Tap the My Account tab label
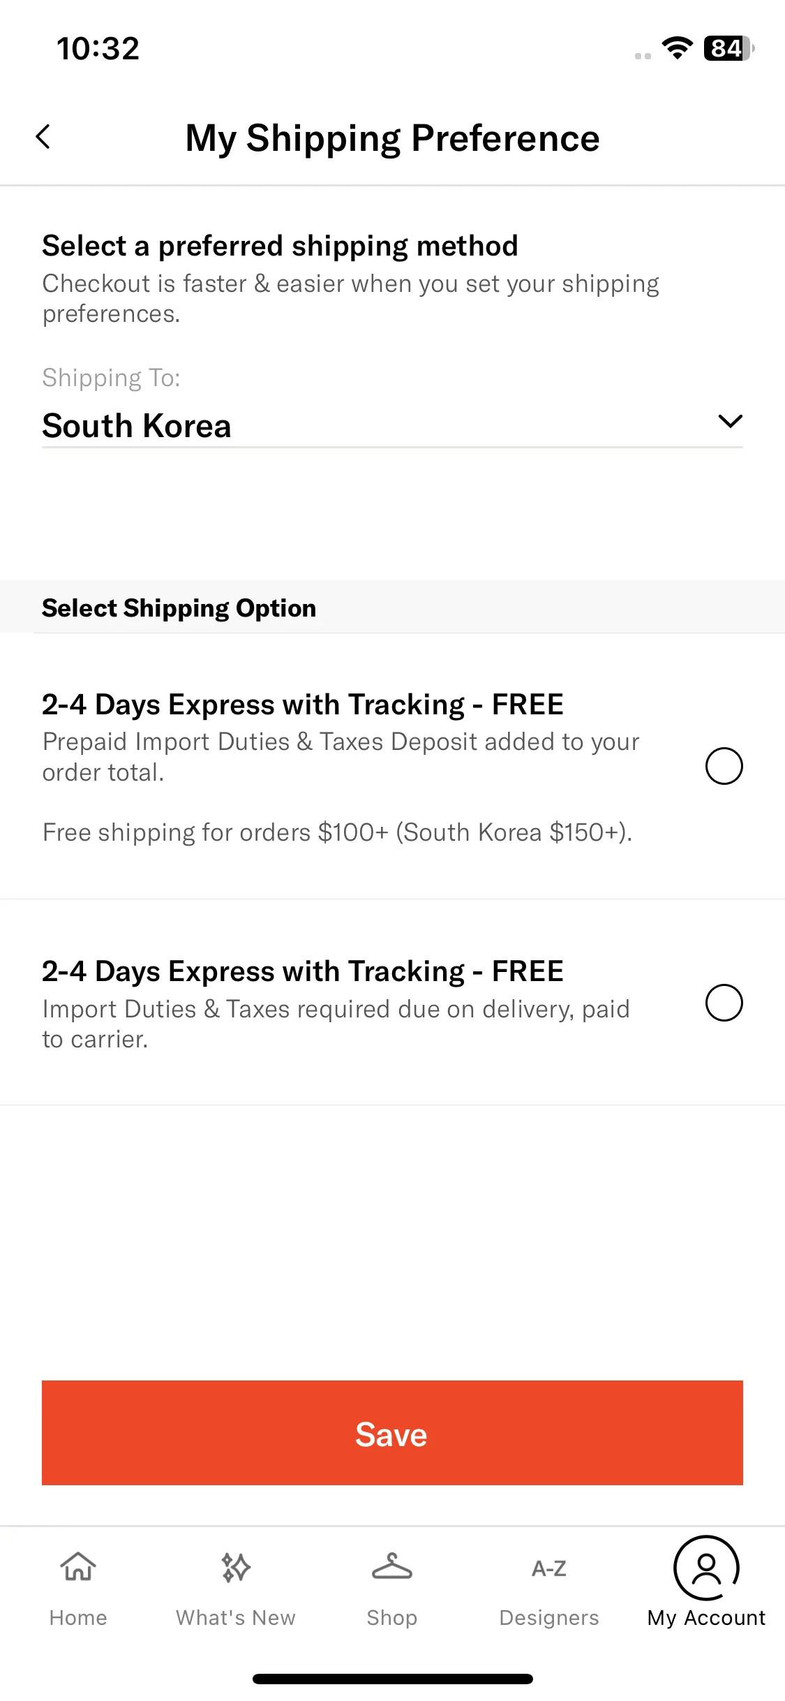The image size is (785, 1701). 706,1617
